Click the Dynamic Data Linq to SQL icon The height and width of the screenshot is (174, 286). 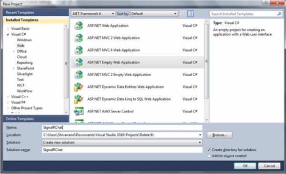[79, 99]
